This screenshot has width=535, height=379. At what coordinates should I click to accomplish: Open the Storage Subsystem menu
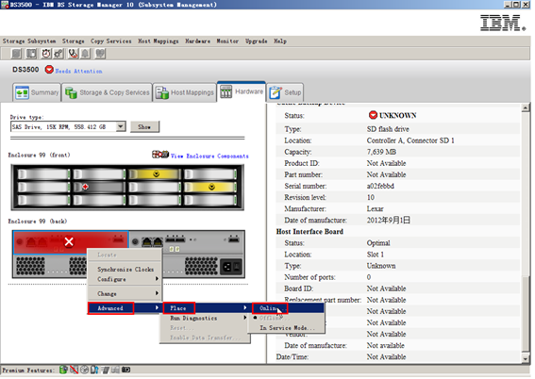29,41
